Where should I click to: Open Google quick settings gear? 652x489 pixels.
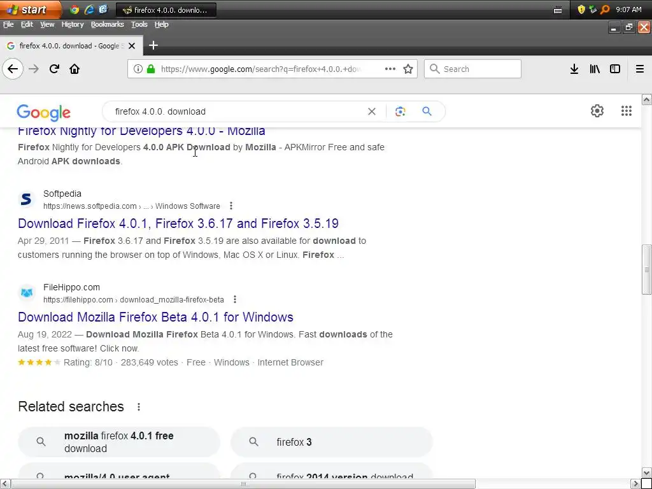(597, 111)
